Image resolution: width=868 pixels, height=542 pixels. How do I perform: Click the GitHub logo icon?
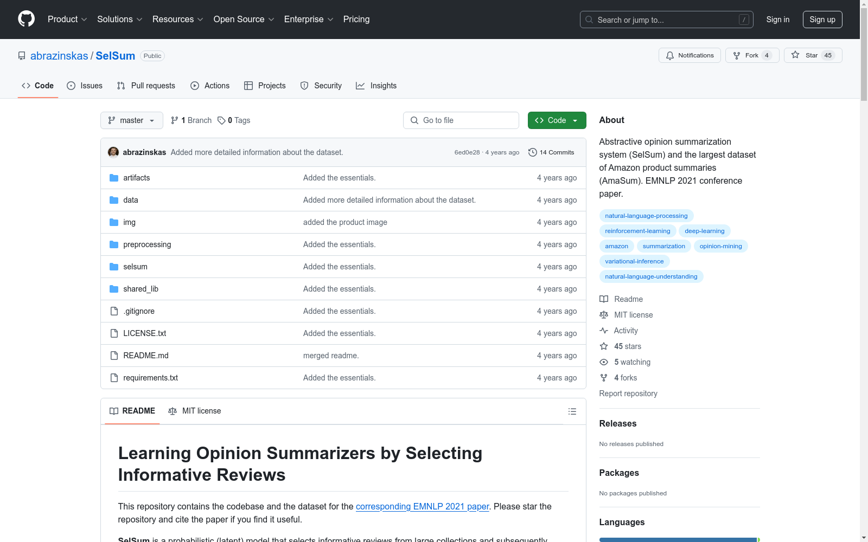point(26,19)
